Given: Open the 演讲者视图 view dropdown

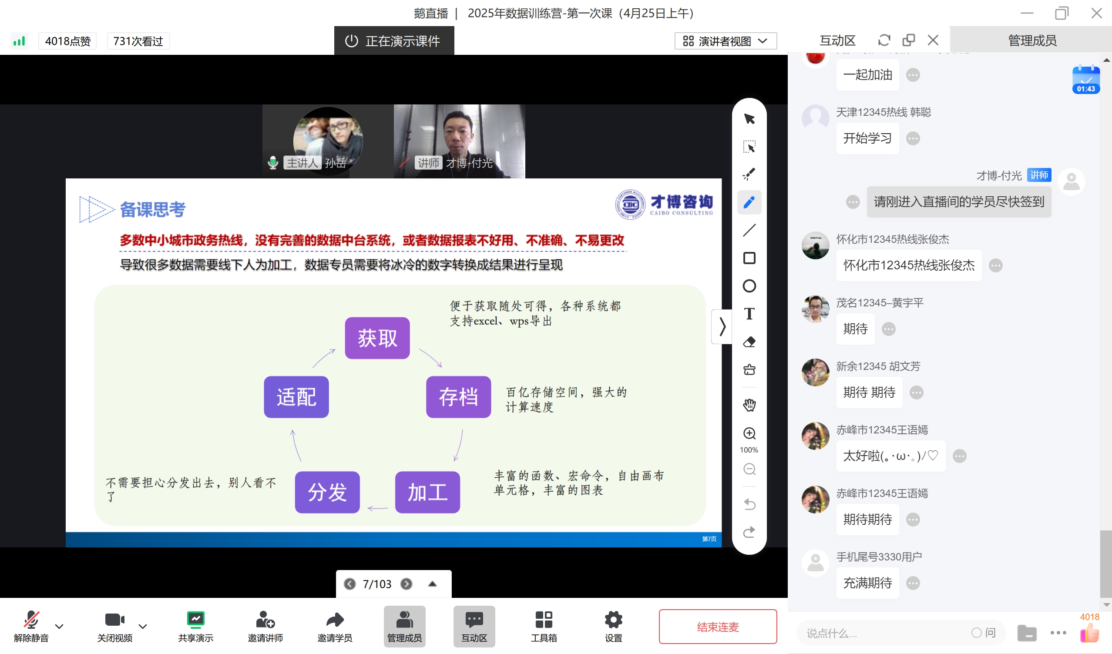Looking at the screenshot, I should point(726,41).
